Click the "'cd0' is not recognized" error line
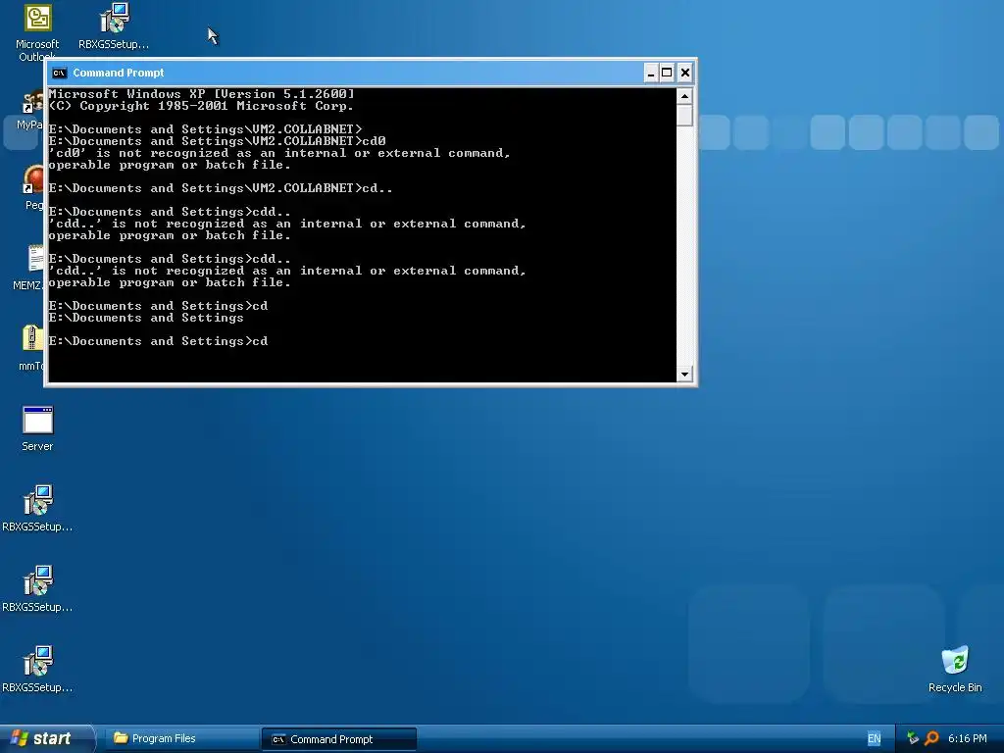This screenshot has width=1004, height=753. point(279,153)
